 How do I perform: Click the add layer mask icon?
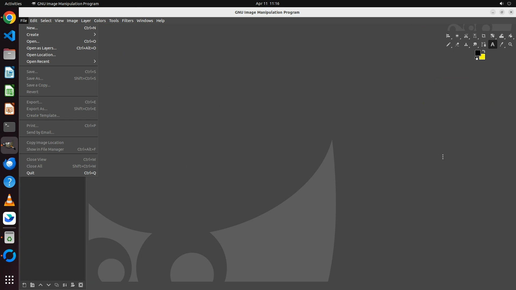pyautogui.click(x=73, y=285)
